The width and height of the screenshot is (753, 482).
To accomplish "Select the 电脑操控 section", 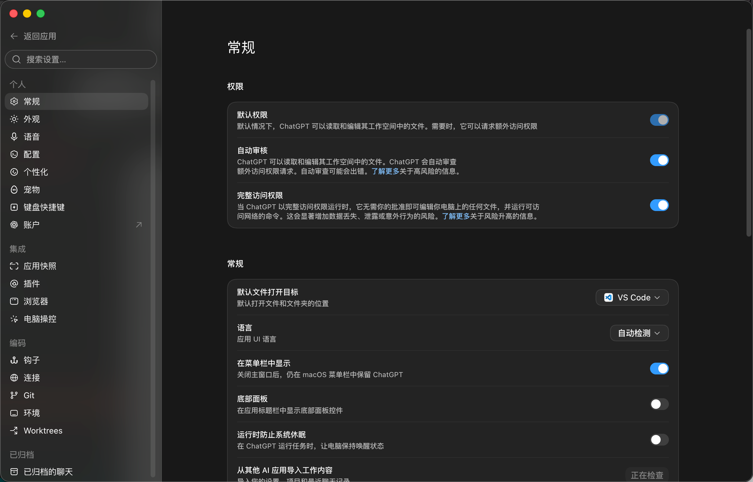I will click(76, 319).
